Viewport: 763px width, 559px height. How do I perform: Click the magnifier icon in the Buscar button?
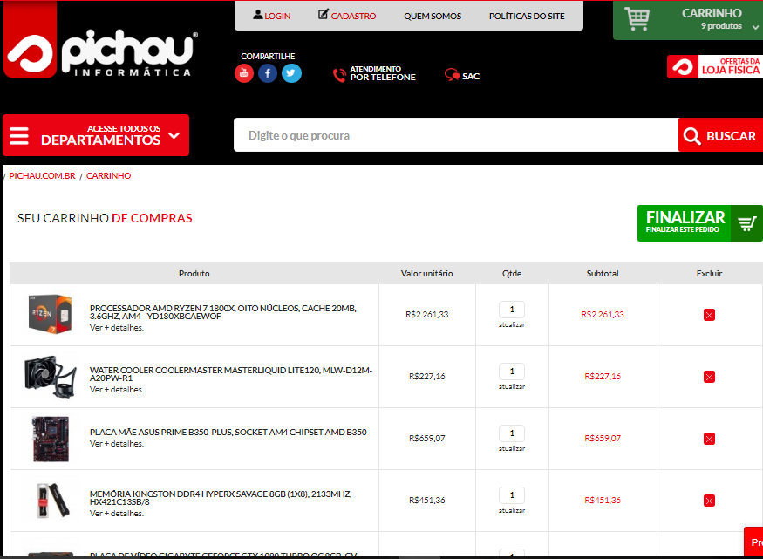[x=691, y=136]
